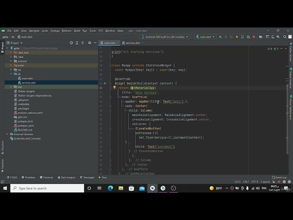
Task: Open the Microsoft Edge taskbar icon
Action: pos(110,188)
